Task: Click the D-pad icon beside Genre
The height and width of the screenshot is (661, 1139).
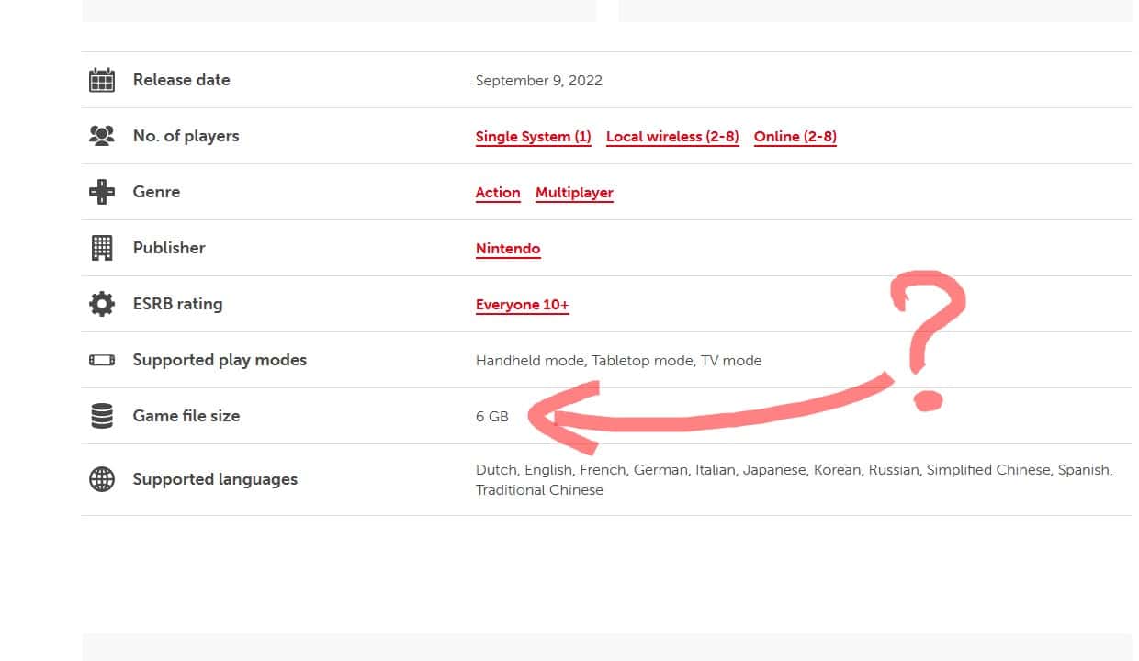Action: 102,192
